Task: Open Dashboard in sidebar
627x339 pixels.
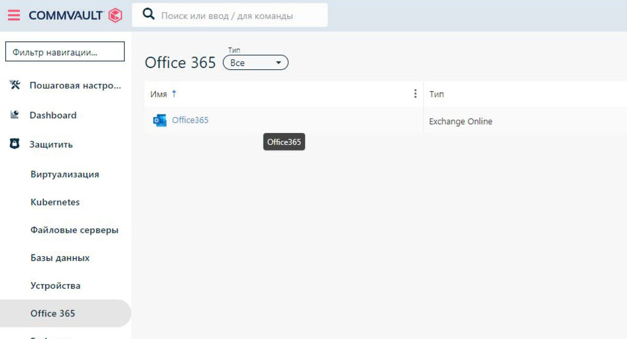Action: pos(53,115)
